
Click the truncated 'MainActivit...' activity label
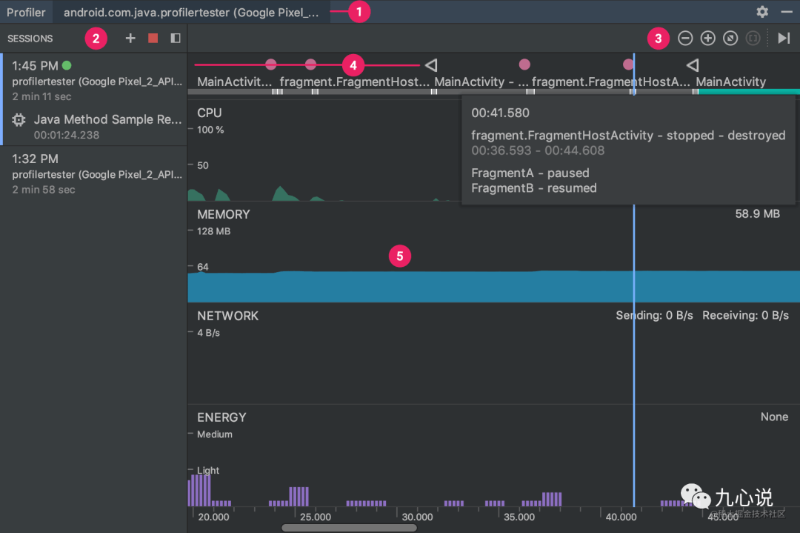pos(234,82)
